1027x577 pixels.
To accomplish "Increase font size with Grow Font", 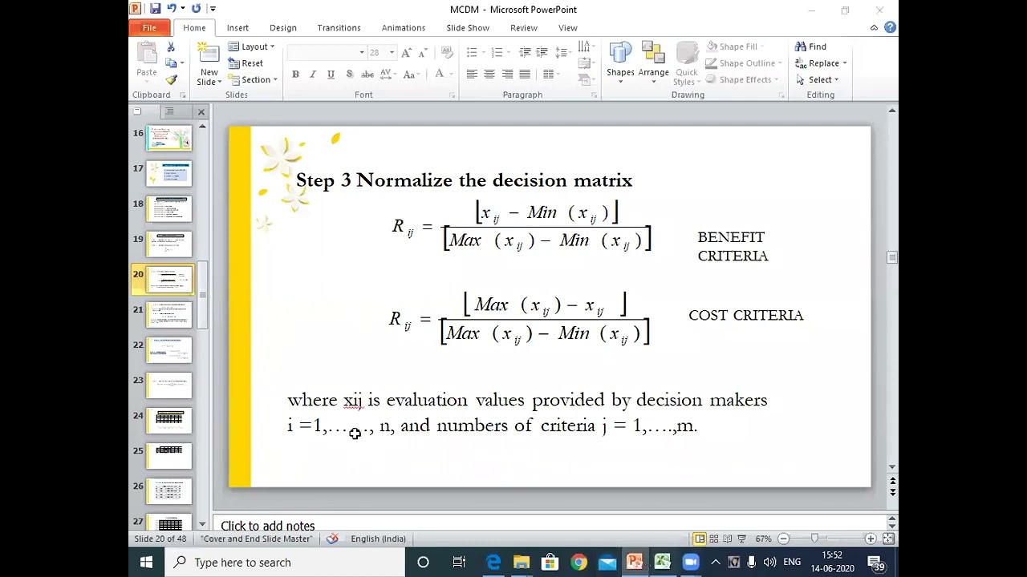I will point(407,53).
